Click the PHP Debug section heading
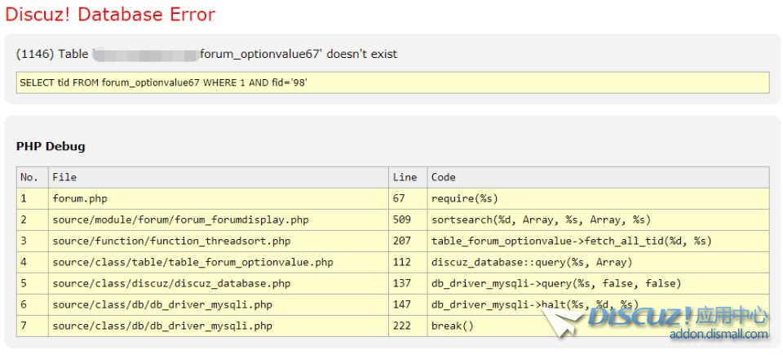 coord(51,147)
